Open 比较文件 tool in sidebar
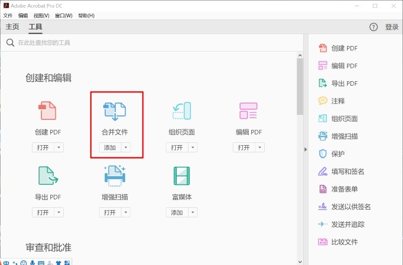This screenshot has height=265, width=403. click(x=338, y=242)
